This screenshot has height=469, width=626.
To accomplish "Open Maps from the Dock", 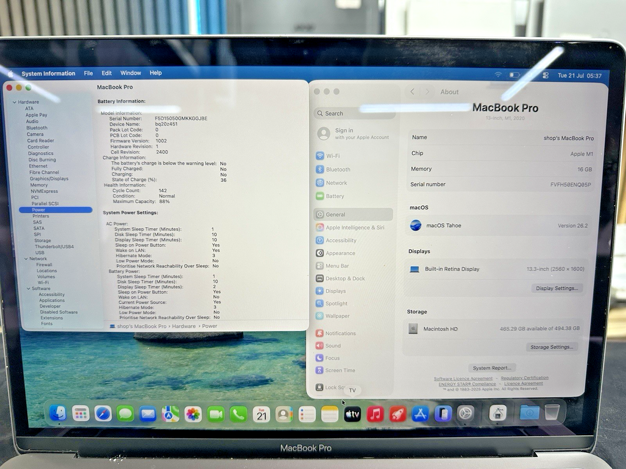I will 170,414.
